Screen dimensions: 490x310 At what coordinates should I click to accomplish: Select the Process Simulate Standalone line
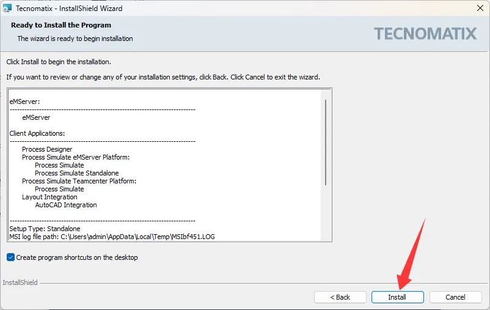point(77,173)
